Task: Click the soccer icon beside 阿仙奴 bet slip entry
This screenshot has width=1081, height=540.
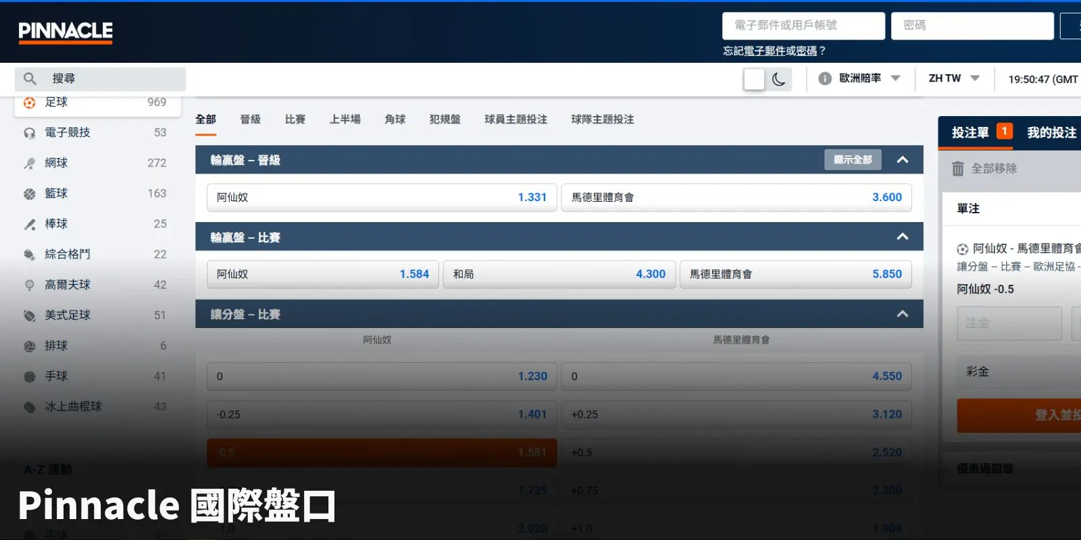Action: coord(963,249)
